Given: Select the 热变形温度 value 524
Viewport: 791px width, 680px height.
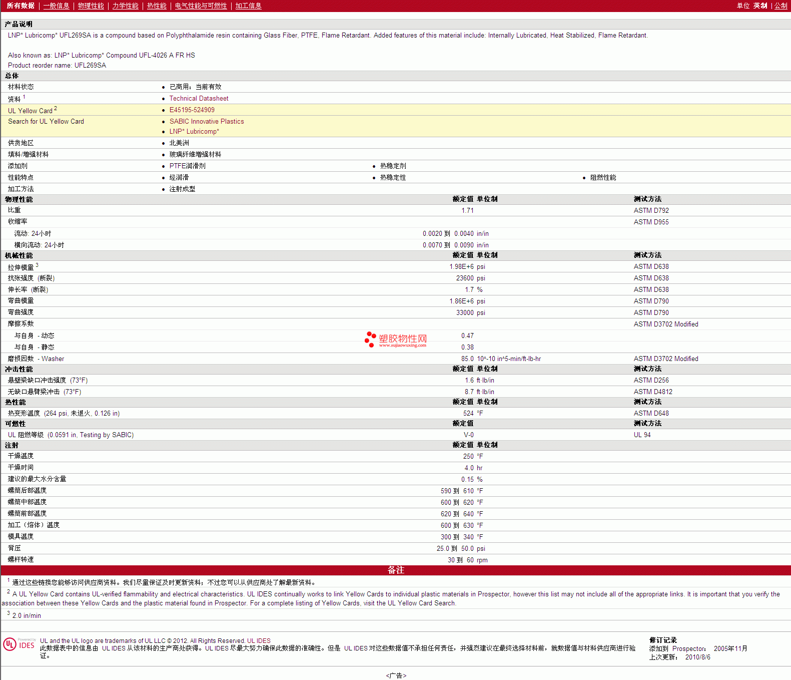Looking at the screenshot, I should pos(468,414).
